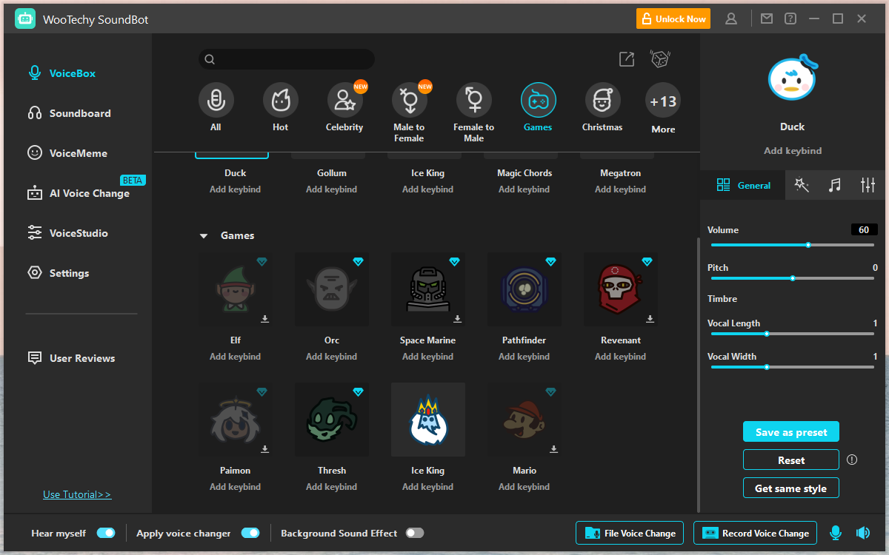Open the equalizer sliders tab
This screenshot has width=889, height=555.
coord(868,186)
